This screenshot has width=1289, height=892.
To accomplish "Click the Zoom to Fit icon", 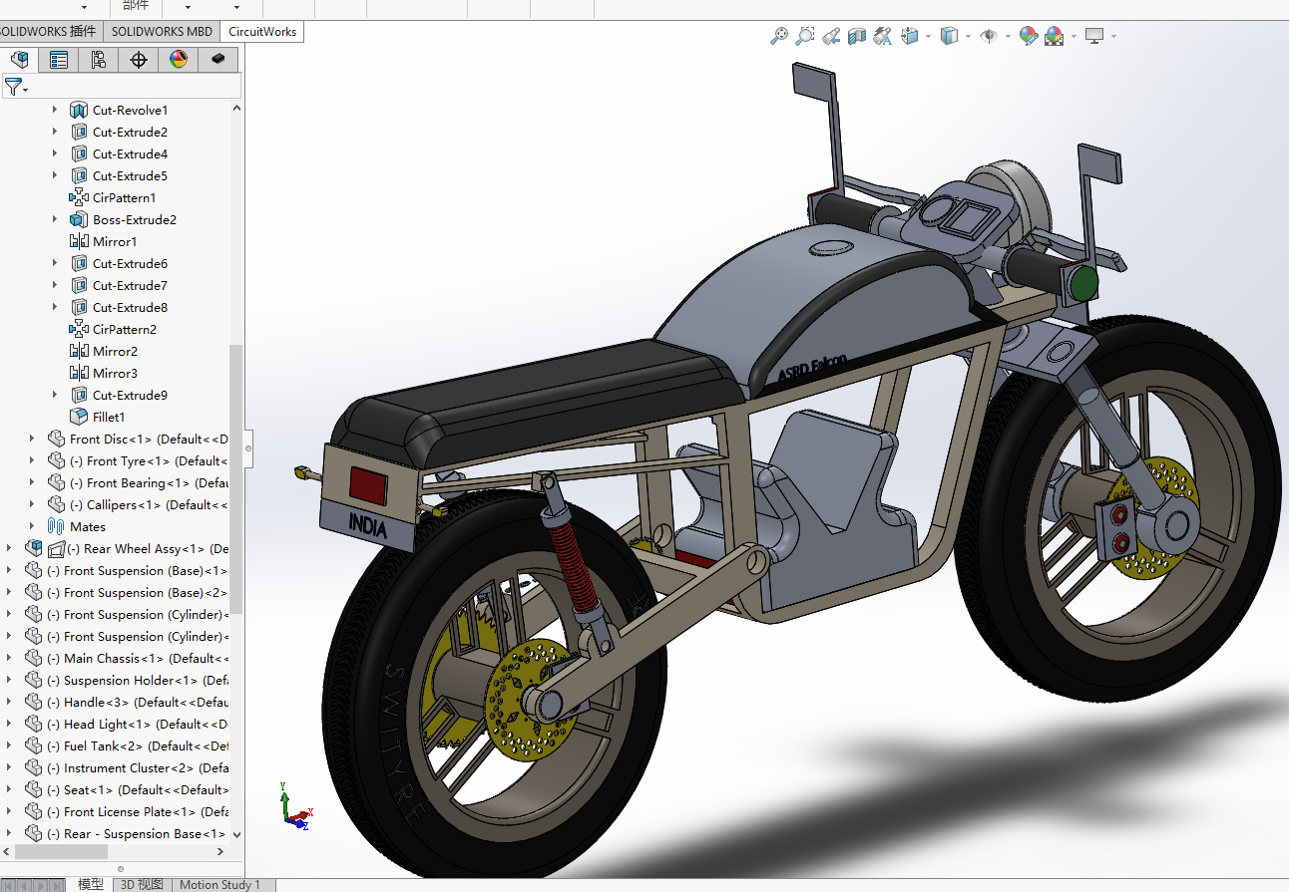I will (x=779, y=36).
